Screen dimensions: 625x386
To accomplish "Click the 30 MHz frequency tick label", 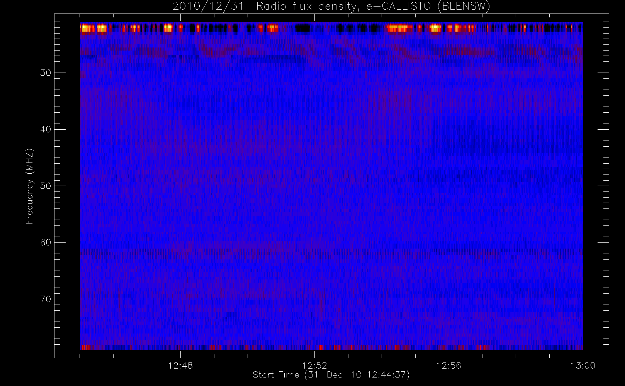I will (x=46, y=73).
